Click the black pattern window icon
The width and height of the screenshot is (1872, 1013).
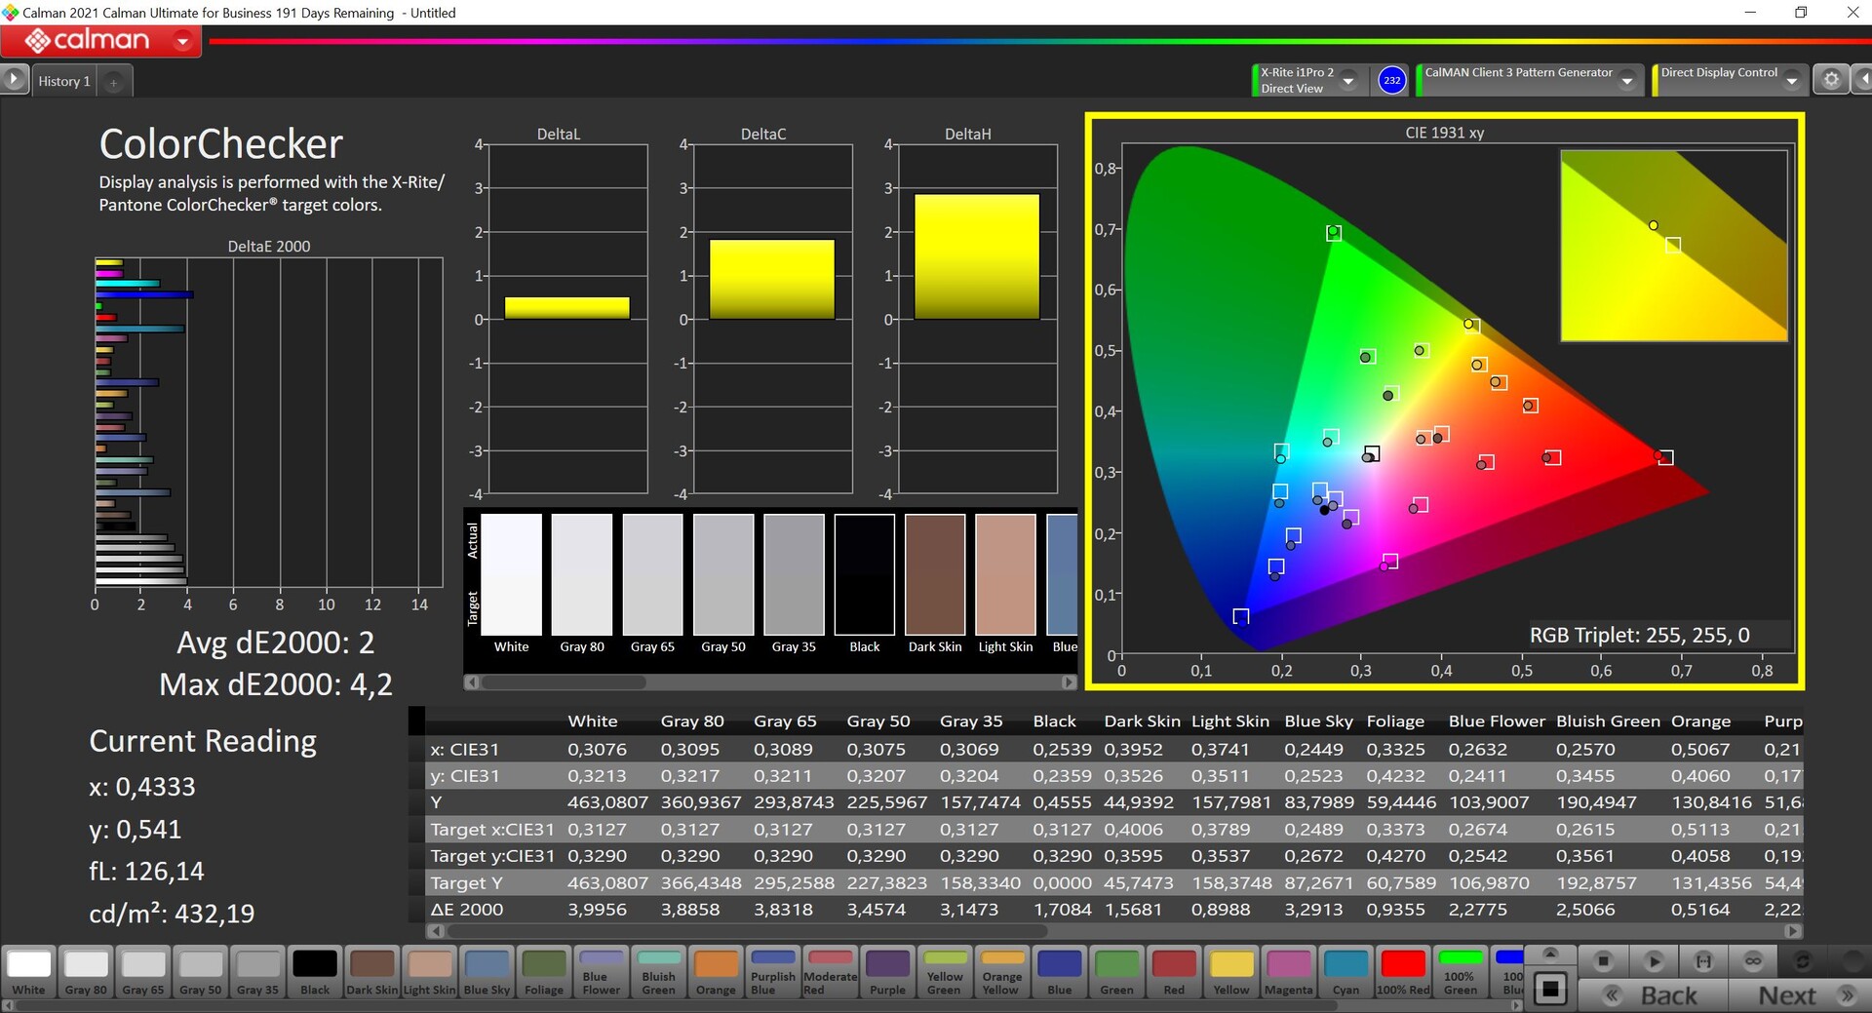click(1550, 989)
